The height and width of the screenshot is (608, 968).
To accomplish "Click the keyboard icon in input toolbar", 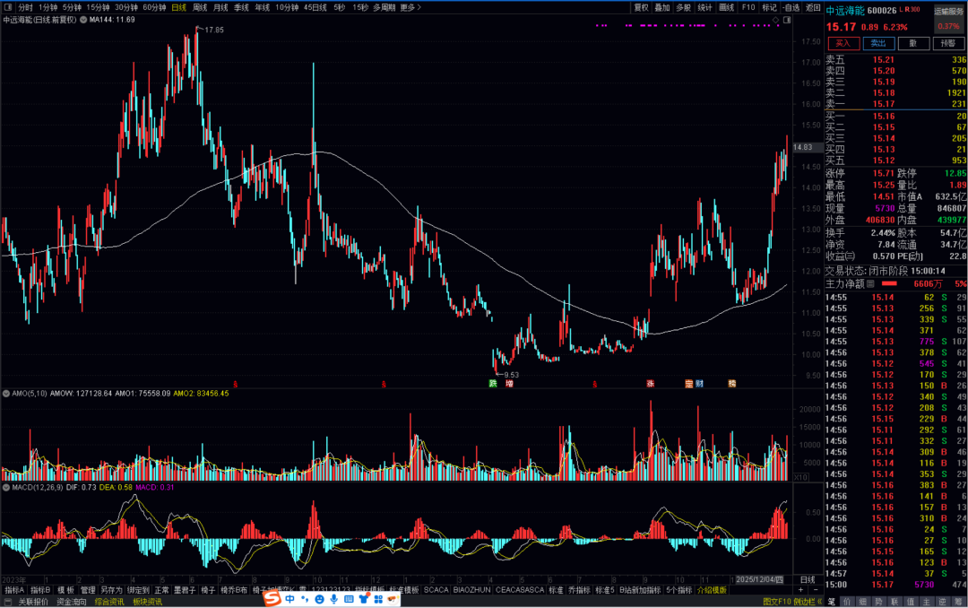I will tap(348, 598).
